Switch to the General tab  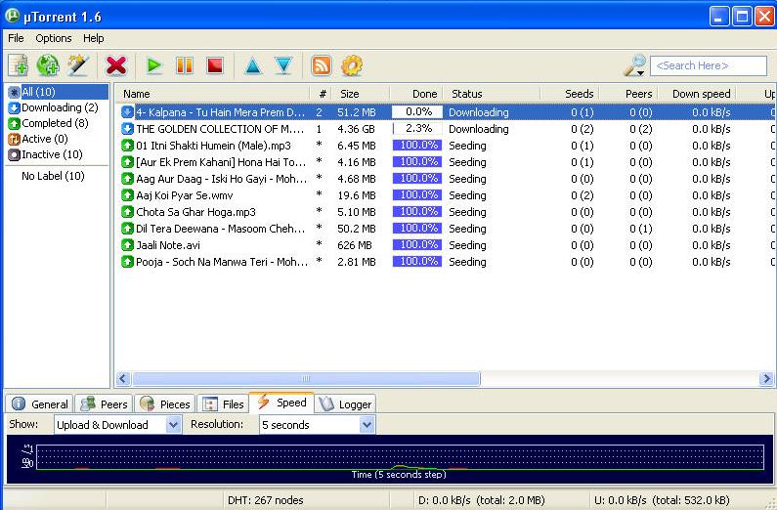point(40,404)
